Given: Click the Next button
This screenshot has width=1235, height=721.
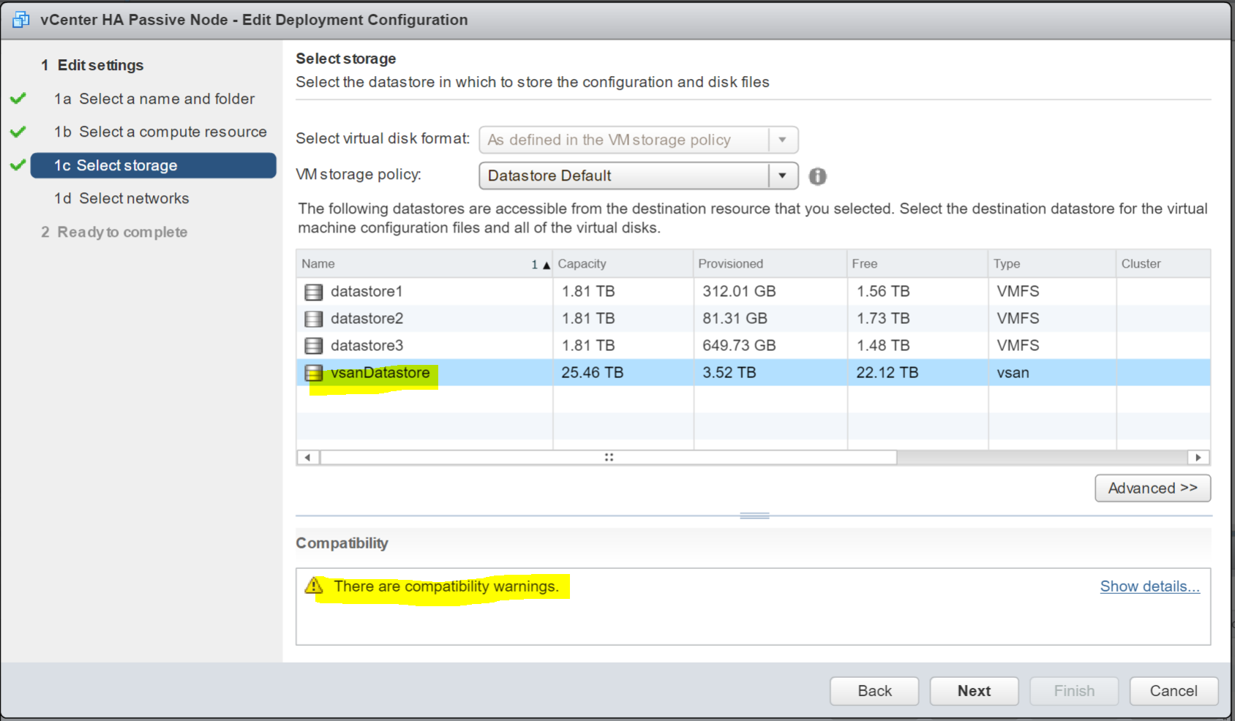Looking at the screenshot, I should pos(974,690).
